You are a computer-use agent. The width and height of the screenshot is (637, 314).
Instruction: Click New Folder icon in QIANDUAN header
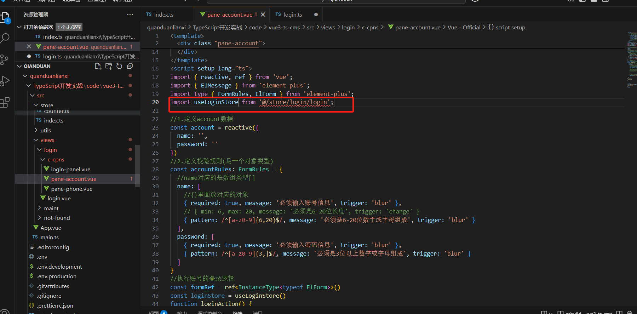tap(109, 66)
